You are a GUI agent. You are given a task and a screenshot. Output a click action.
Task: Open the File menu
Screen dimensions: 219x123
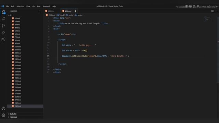coord(8,6)
